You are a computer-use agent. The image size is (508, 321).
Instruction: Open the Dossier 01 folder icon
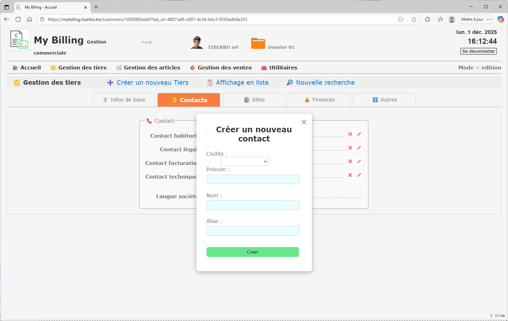click(258, 43)
